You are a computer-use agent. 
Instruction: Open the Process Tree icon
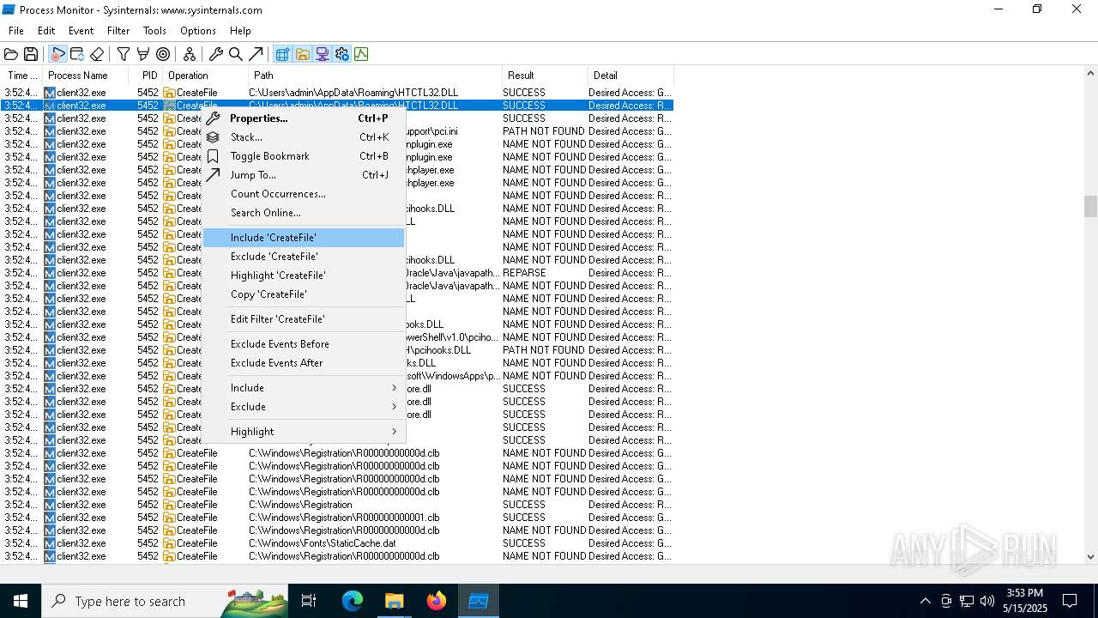(x=190, y=54)
